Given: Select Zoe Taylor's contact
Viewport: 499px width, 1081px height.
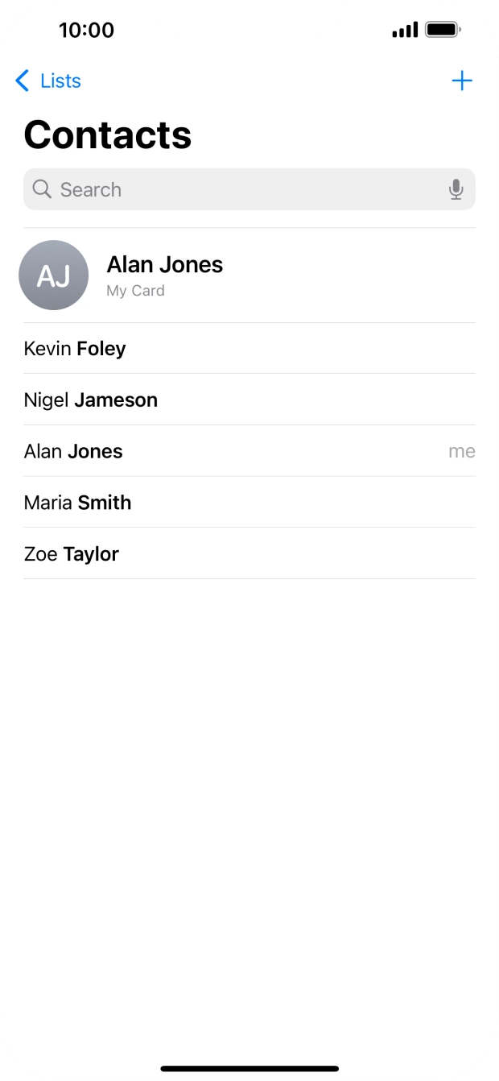Looking at the screenshot, I should (72, 554).
